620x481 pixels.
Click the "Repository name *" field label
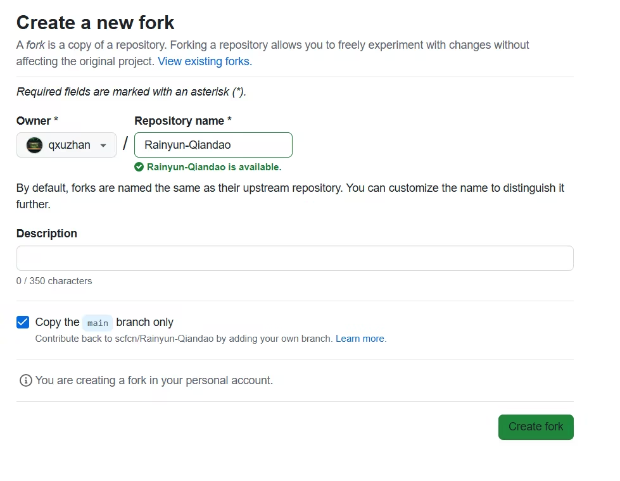pyautogui.click(x=183, y=120)
